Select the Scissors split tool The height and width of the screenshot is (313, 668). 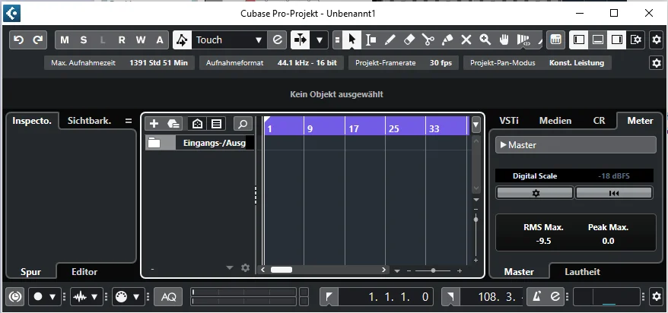point(428,40)
